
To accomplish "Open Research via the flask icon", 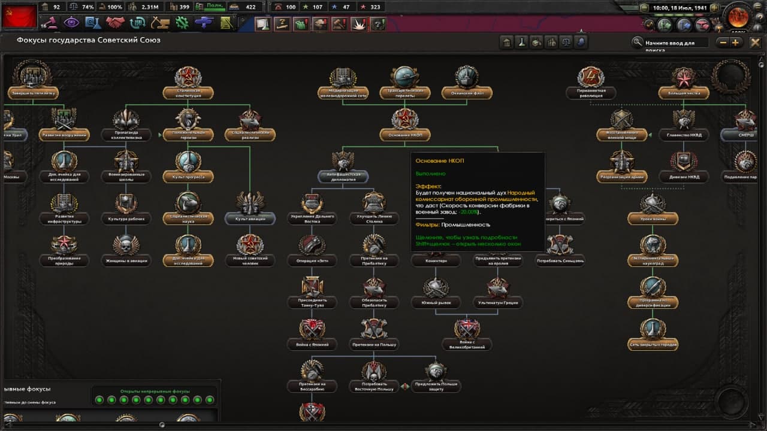I will (x=93, y=23).
